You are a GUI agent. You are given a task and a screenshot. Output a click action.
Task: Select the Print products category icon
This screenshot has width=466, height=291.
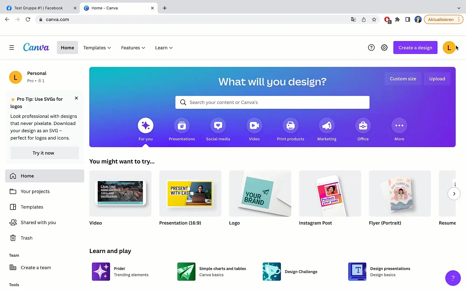(x=290, y=126)
